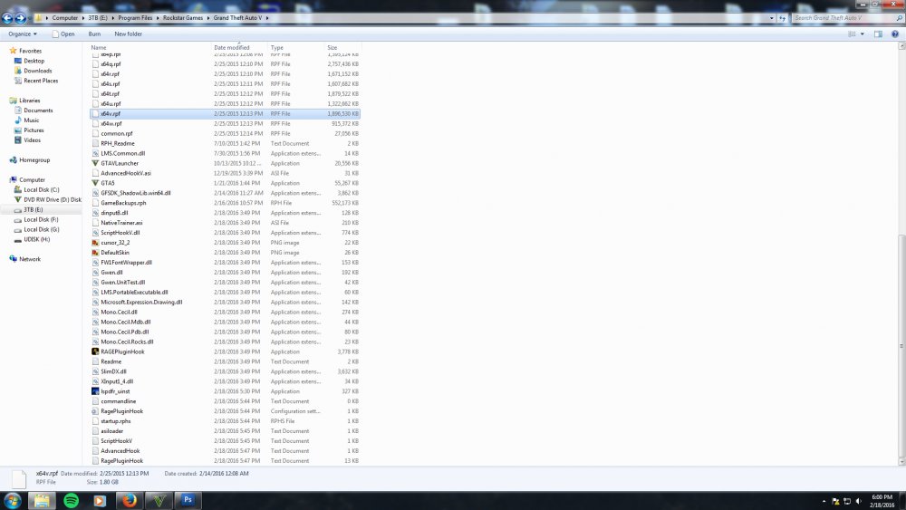
Task: Open the Organize dropdown menu
Action: [x=23, y=34]
